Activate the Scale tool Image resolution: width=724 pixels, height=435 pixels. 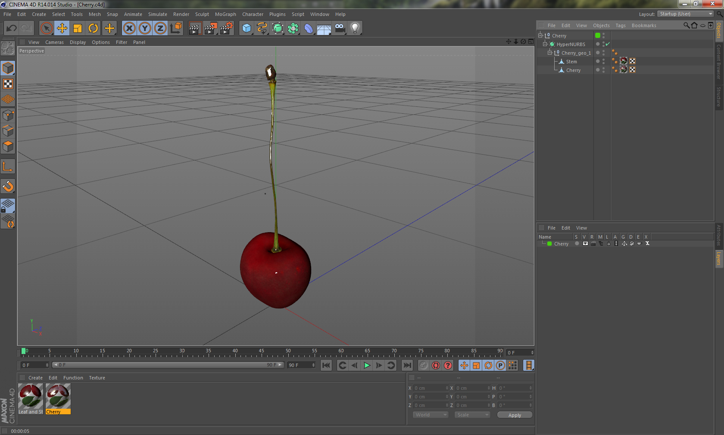tap(78, 28)
